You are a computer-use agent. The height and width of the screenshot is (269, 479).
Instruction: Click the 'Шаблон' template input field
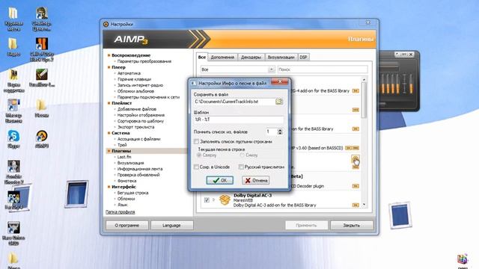coord(239,120)
